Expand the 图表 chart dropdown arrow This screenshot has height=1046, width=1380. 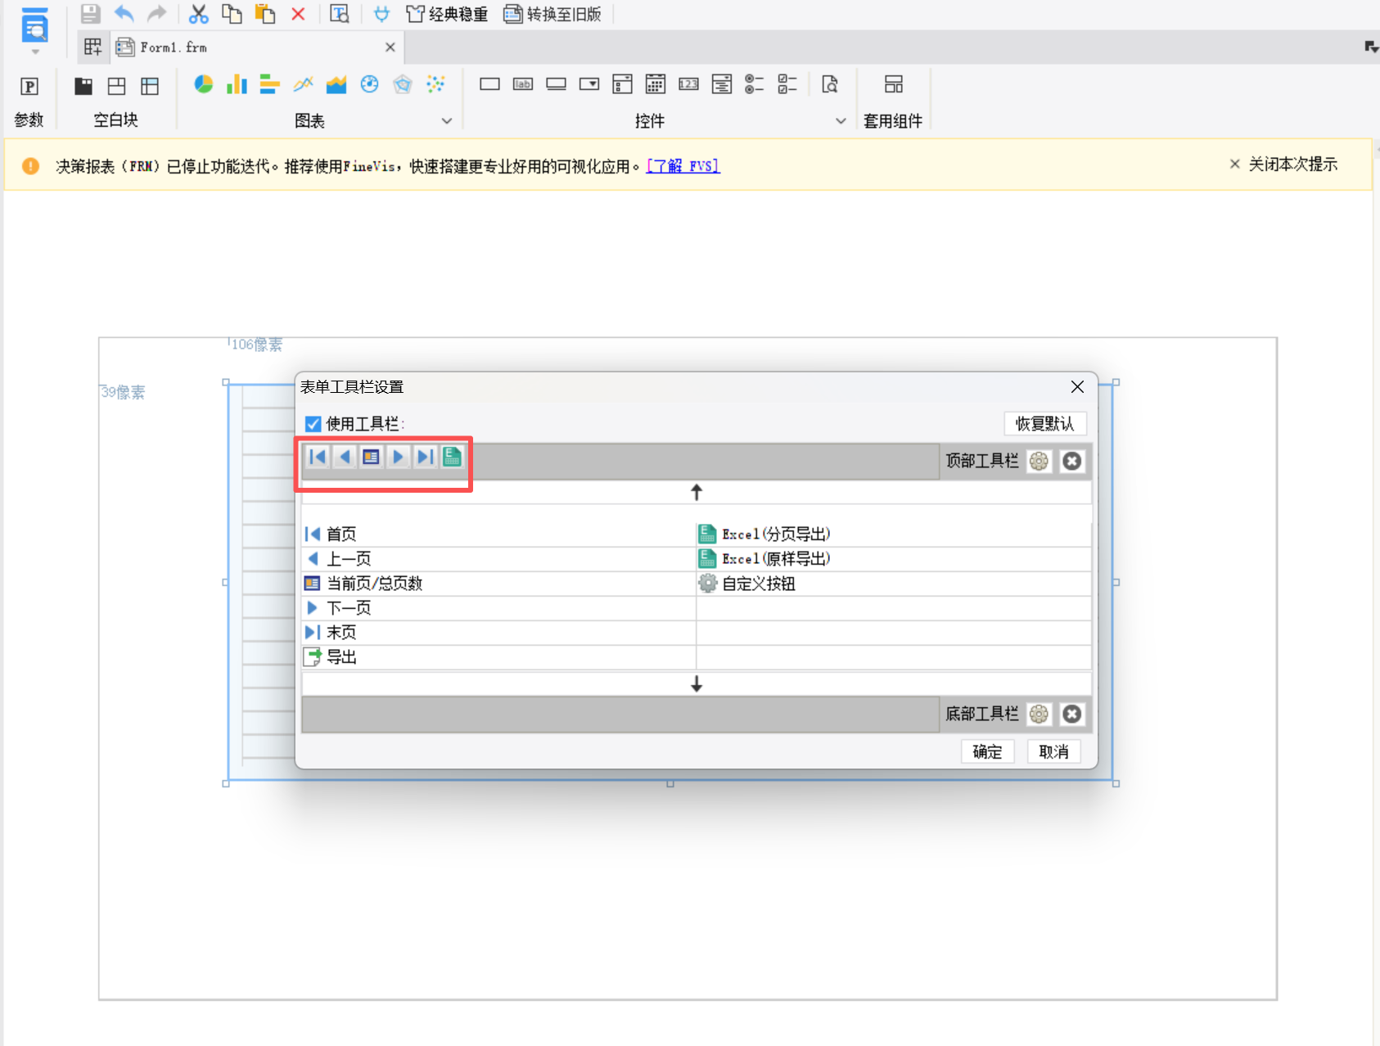click(x=447, y=121)
